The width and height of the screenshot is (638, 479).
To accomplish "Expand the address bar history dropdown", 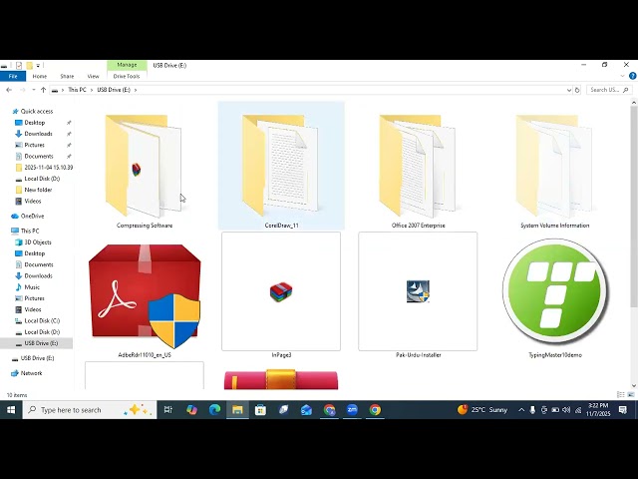I will (x=569, y=90).
